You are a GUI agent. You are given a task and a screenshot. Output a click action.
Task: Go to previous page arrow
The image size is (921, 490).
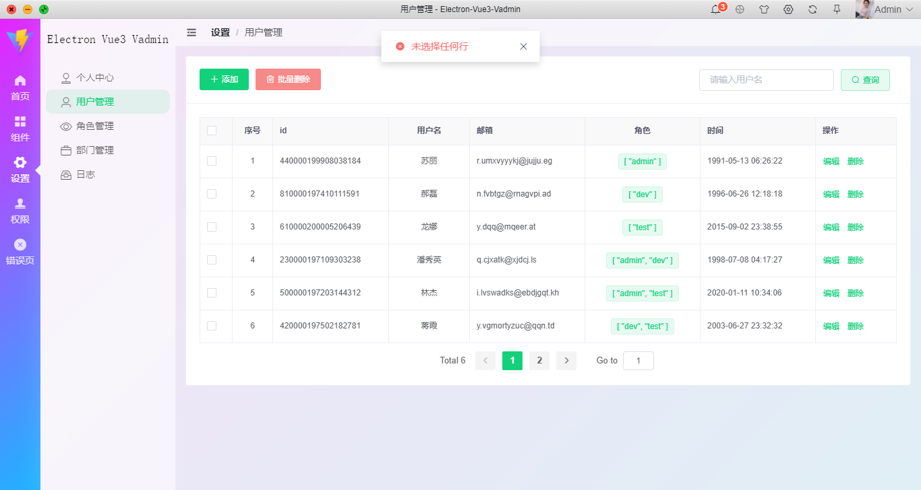pyautogui.click(x=485, y=361)
